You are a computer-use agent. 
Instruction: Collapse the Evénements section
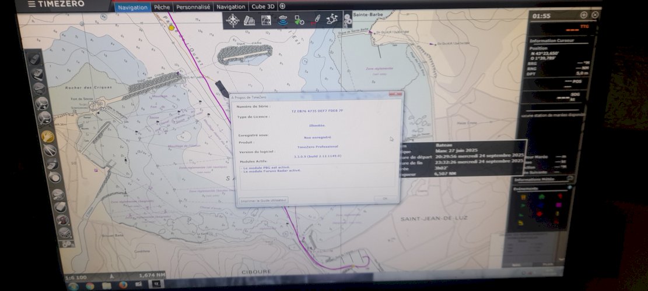pos(569,187)
